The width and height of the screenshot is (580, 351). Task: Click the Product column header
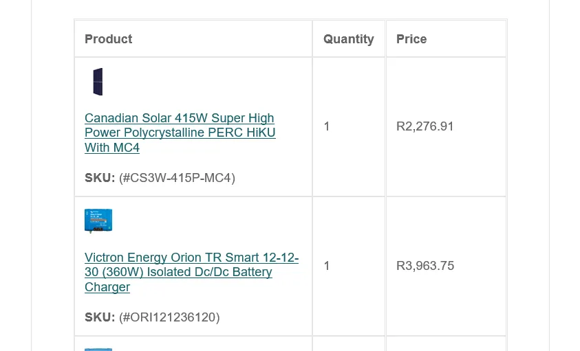click(108, 39)
